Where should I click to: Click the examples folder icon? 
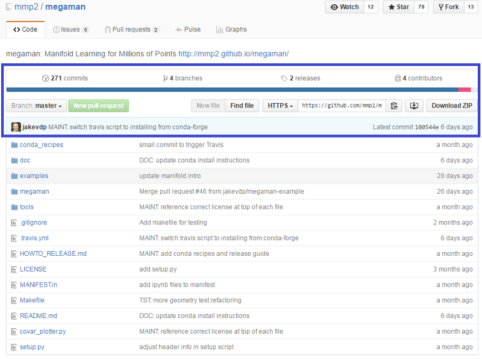click(x=14, y=176)
